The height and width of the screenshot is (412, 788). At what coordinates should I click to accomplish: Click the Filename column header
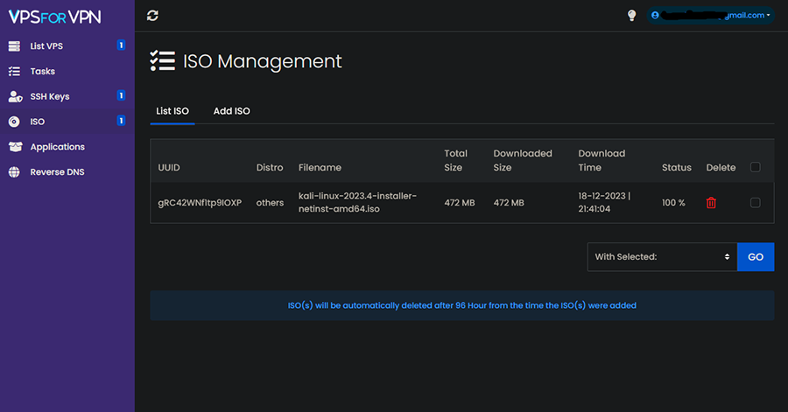click(320, 168)
